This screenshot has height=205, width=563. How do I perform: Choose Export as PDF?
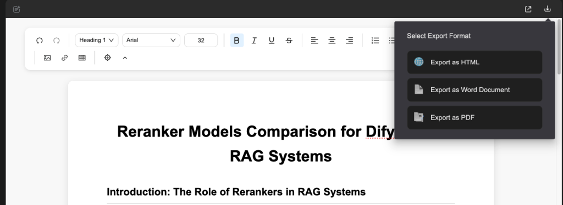coord(474,117)
